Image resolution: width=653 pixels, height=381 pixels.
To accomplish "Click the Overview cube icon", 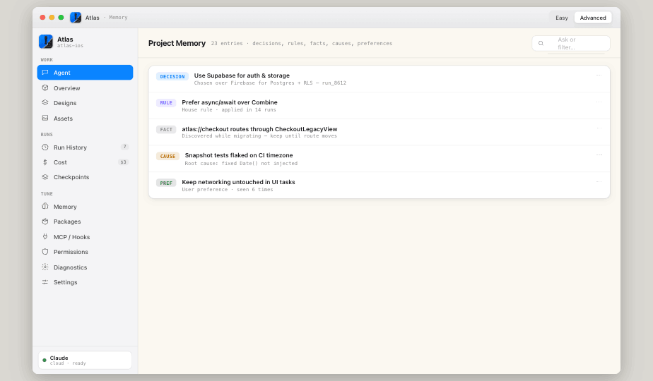I will click(x=45, y=87).
